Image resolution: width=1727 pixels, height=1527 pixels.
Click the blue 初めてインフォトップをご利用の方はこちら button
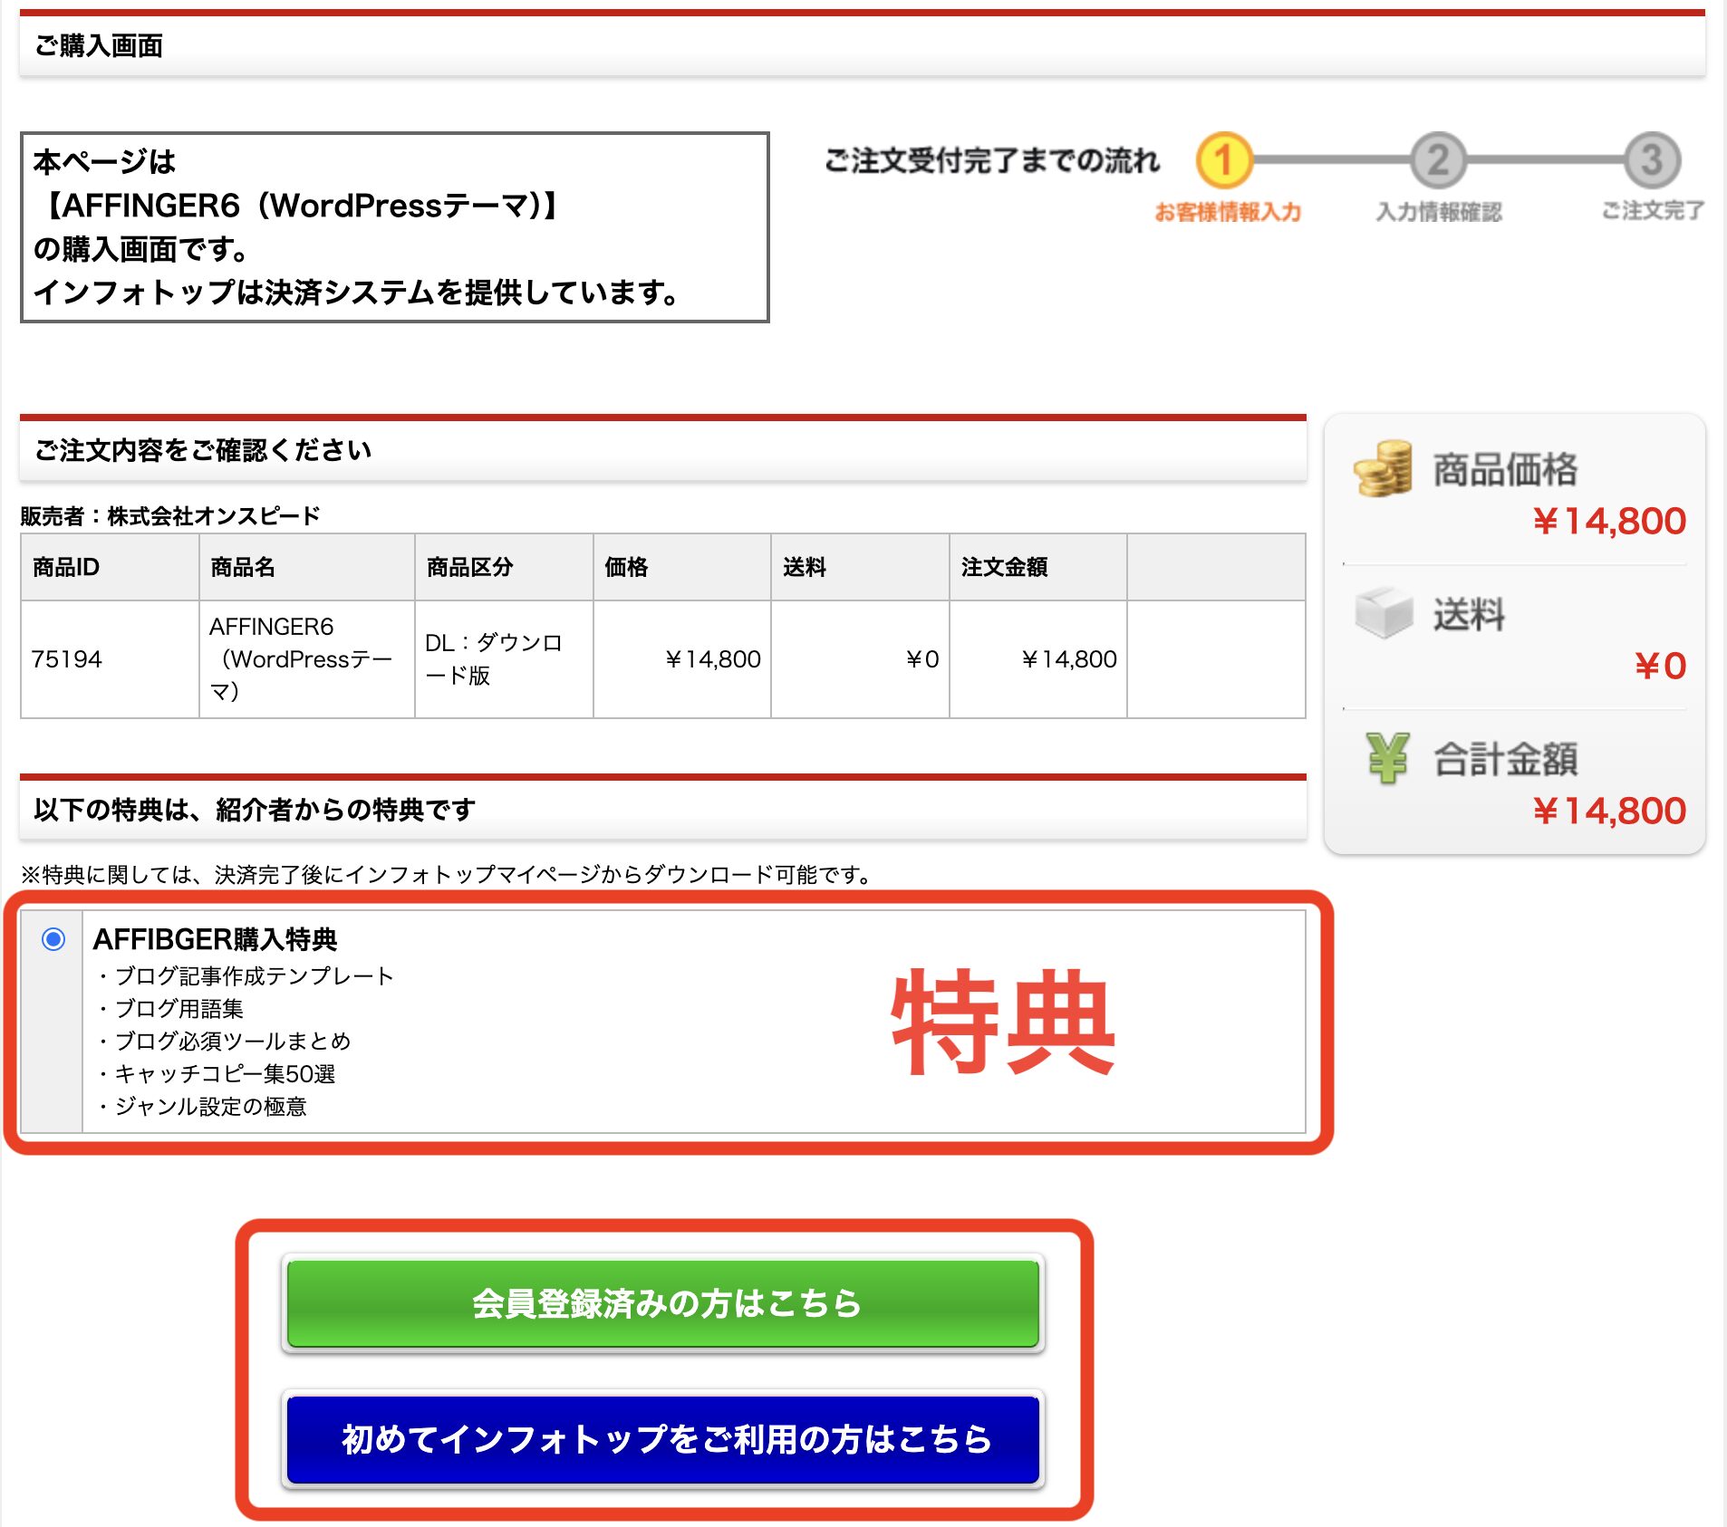662,1438
